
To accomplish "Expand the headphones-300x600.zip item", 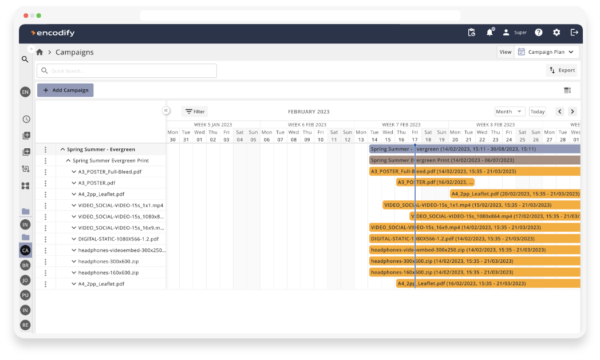I will pos(73,261).
